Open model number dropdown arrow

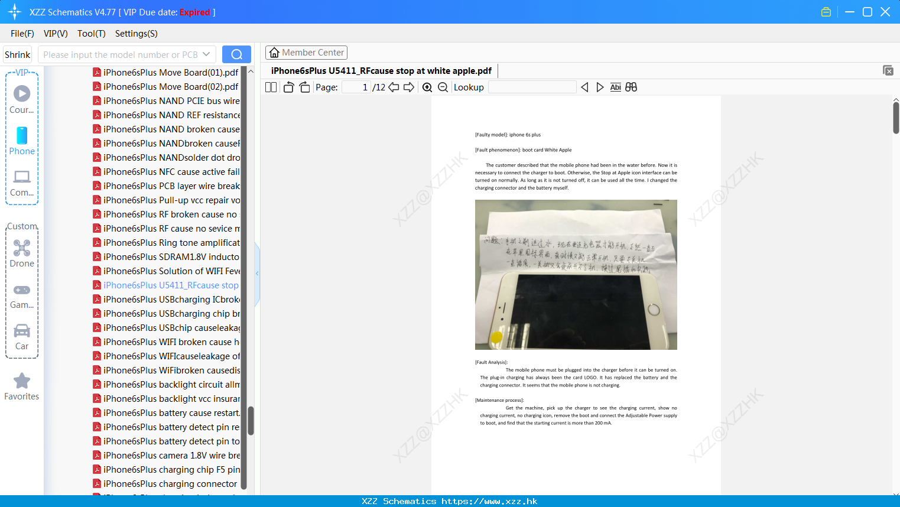pos(206,54)
